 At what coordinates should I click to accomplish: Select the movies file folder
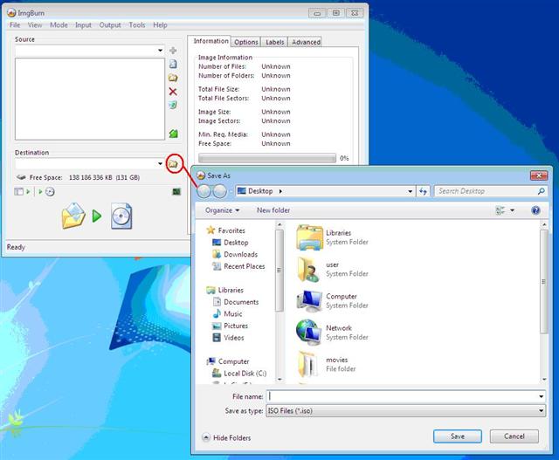pyautogui.click(x=326, y=364)
